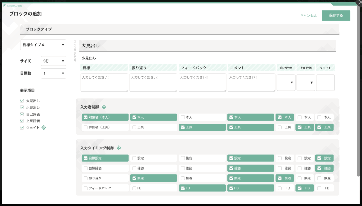Viewport: 362px width, 206px height.
Task: Click the キャンセル link
Action: pos(308,16)
